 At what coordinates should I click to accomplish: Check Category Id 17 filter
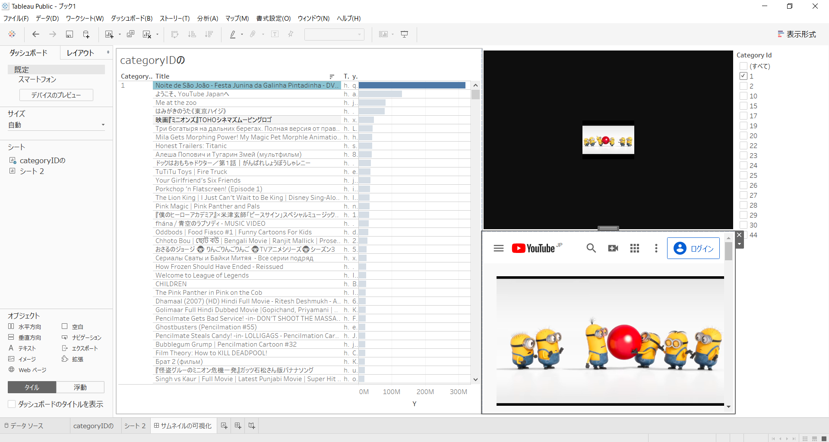coord(744,116)
